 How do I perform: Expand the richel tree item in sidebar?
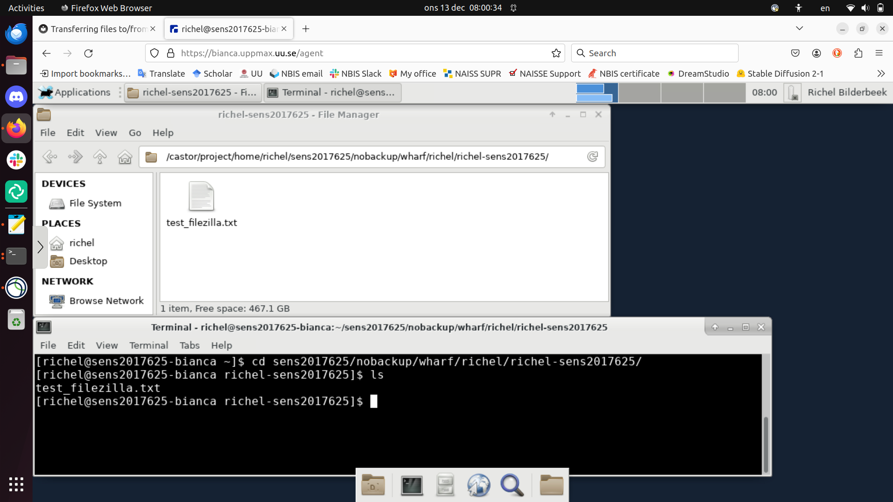tap(41, 242)
